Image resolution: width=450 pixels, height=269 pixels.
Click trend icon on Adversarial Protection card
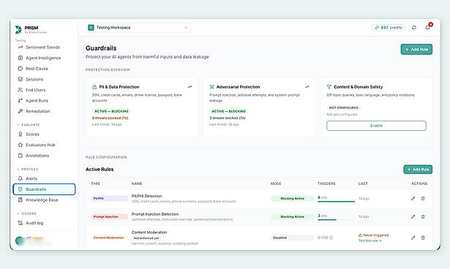coord(307,86)
